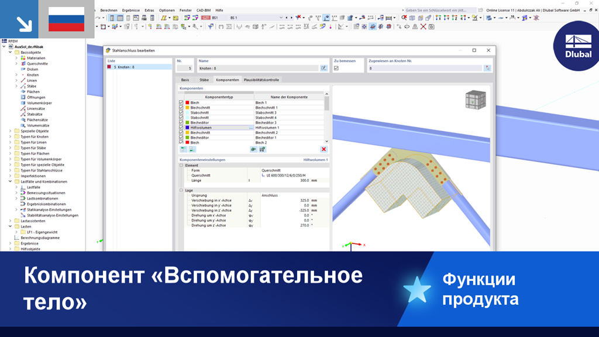Uncheck the Zu bemessen checkbox
Viewport: 599px width, 337px height.
[x=336, y=67]
